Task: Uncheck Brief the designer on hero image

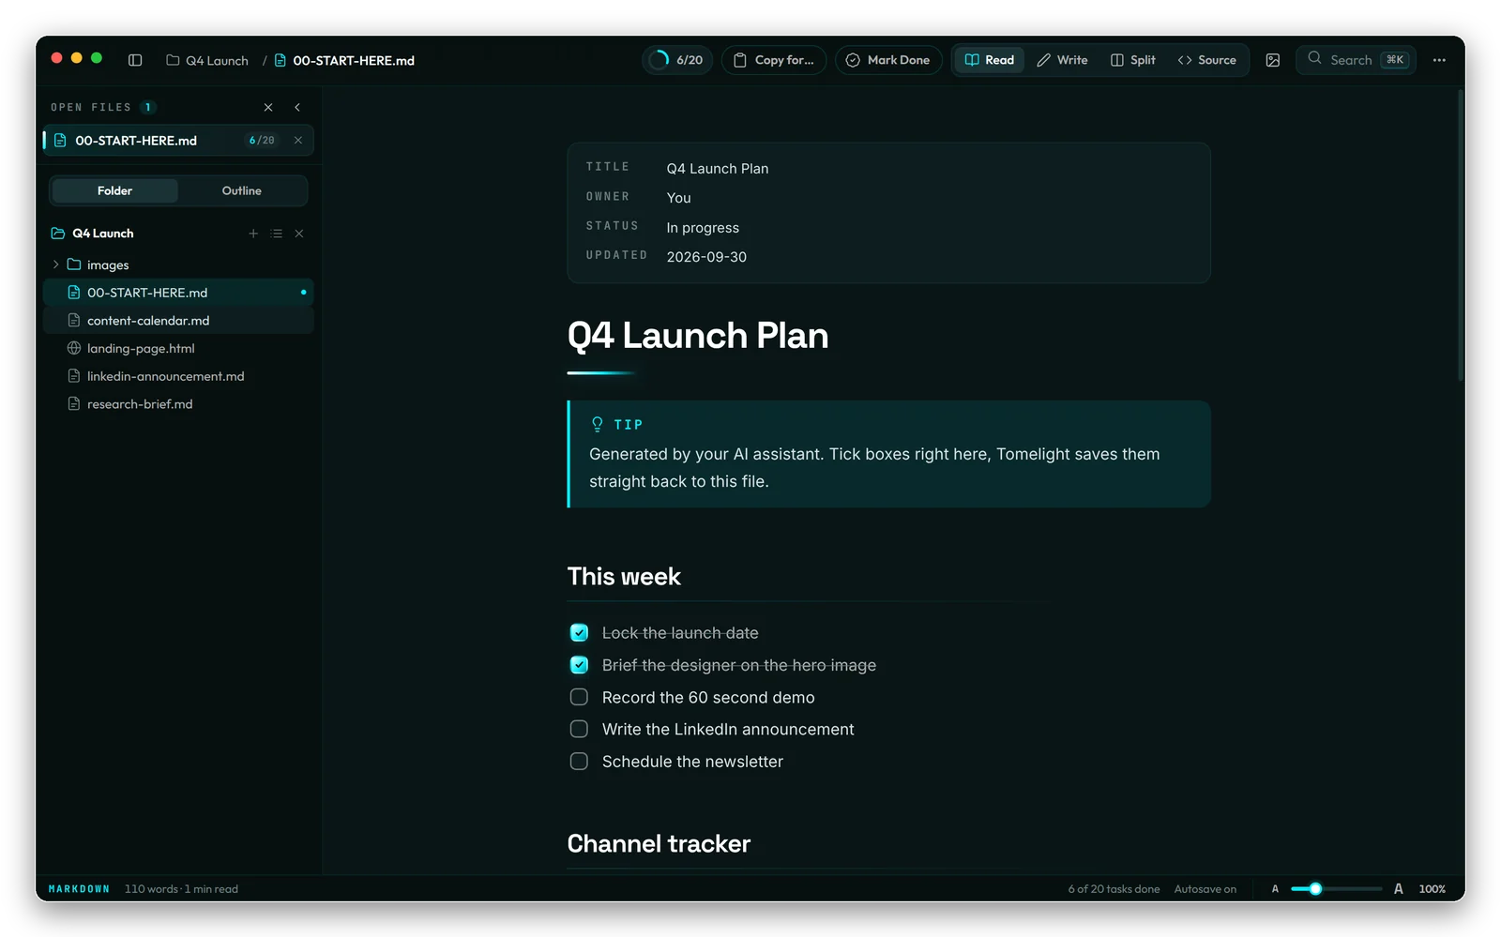Action: (x=579, y=665)
